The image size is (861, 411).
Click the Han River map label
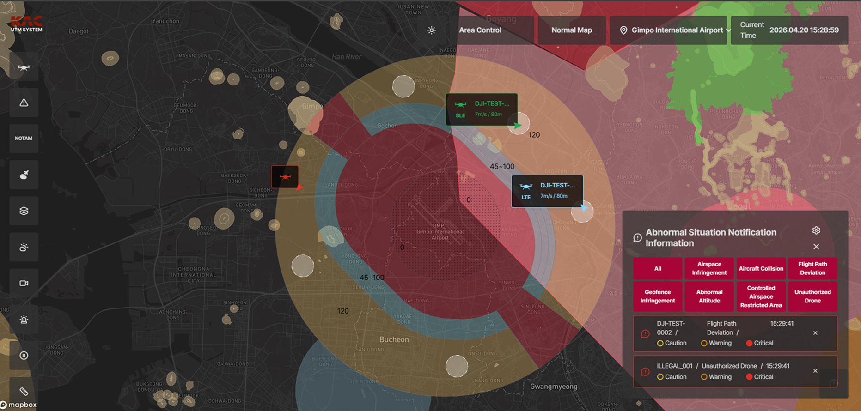347,57
